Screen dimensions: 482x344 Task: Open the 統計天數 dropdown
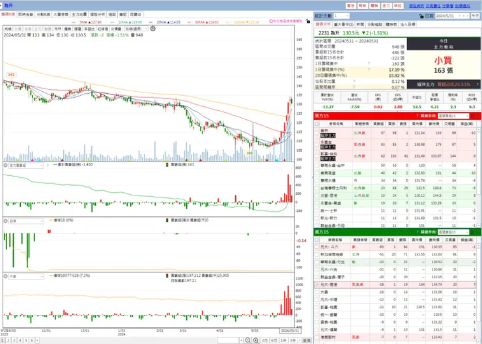pos(341,16)
